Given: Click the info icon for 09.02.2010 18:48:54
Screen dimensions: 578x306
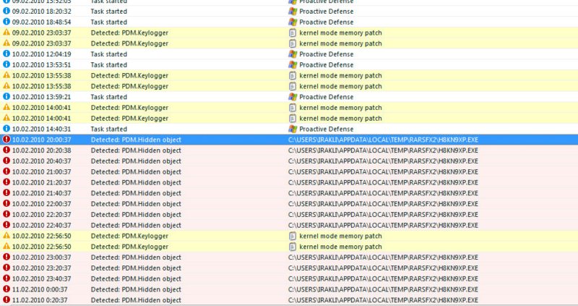Looking at the screenshot, I should pyautogui.click(x=7, y=22).
